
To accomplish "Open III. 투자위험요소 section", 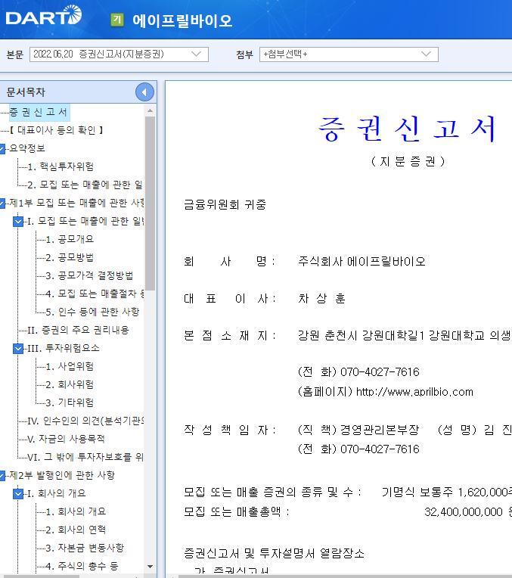I will coord(64,348).
